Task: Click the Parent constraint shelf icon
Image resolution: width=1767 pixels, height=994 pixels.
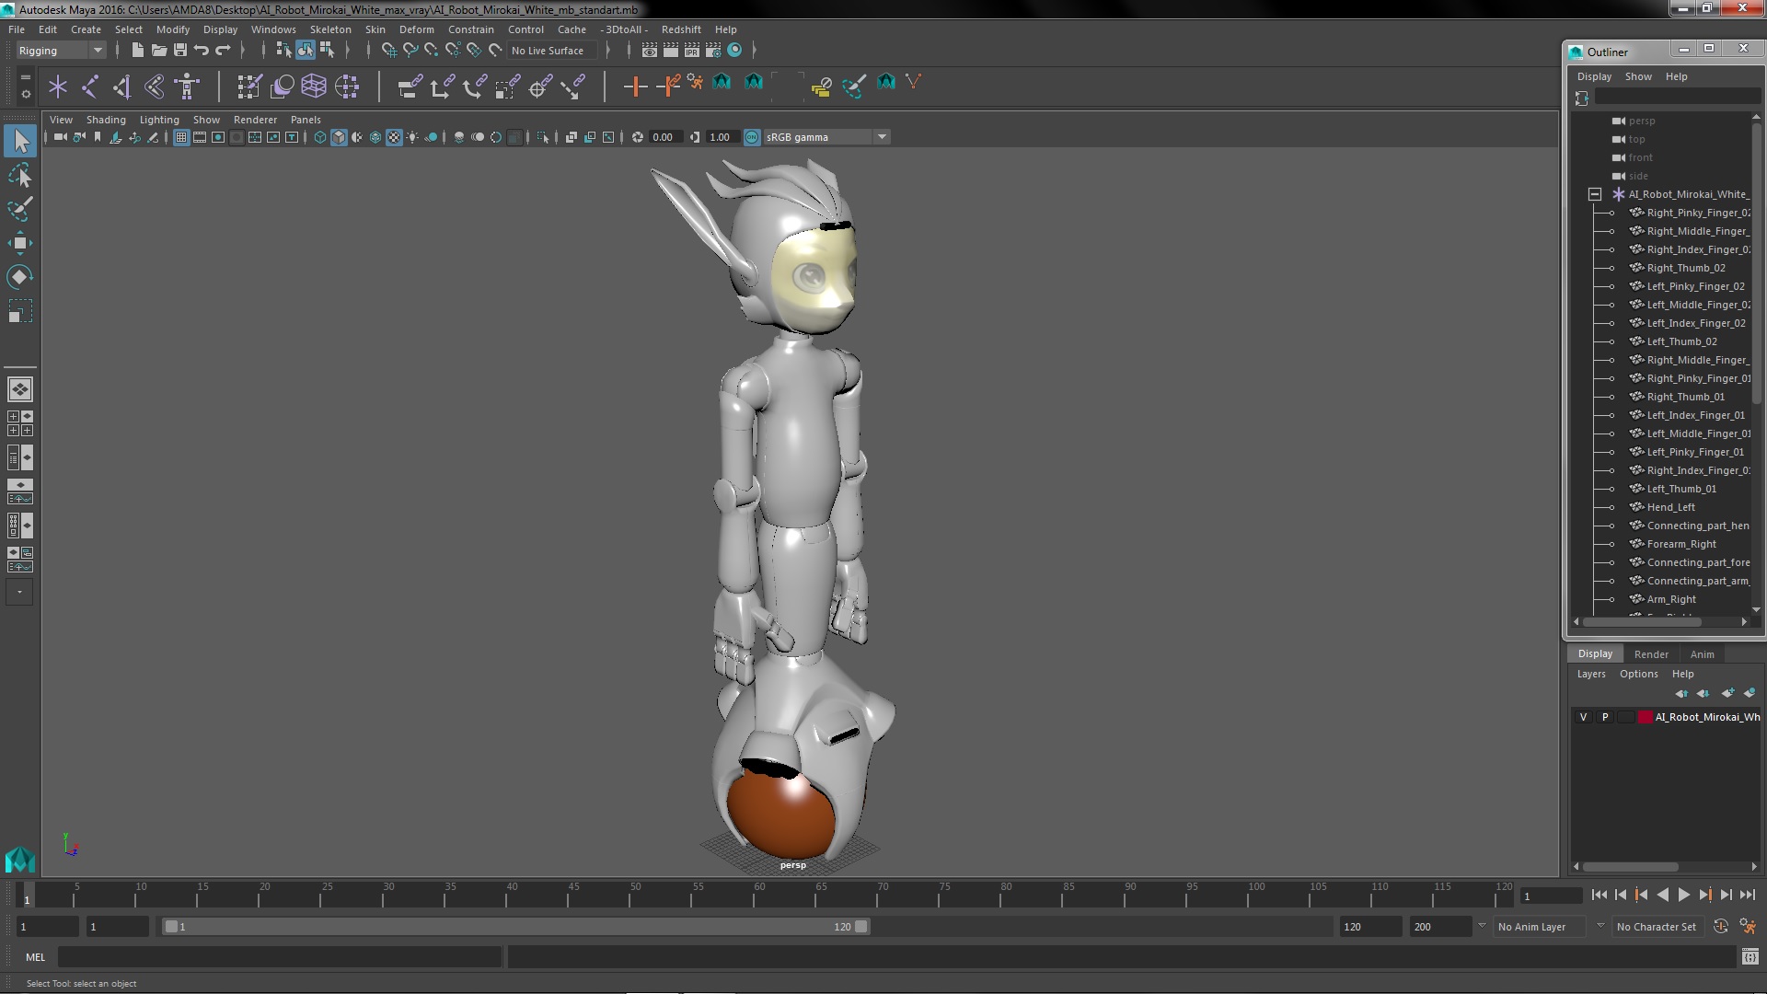Action: click(410, 87)
